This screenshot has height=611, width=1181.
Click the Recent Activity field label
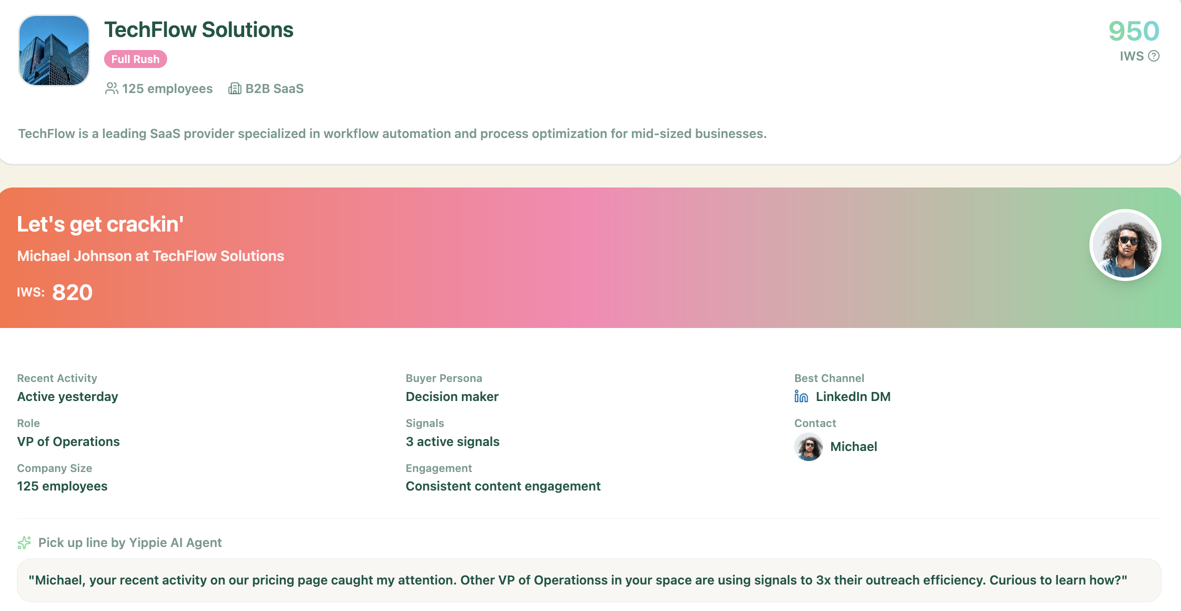click(x=57, y=378)
